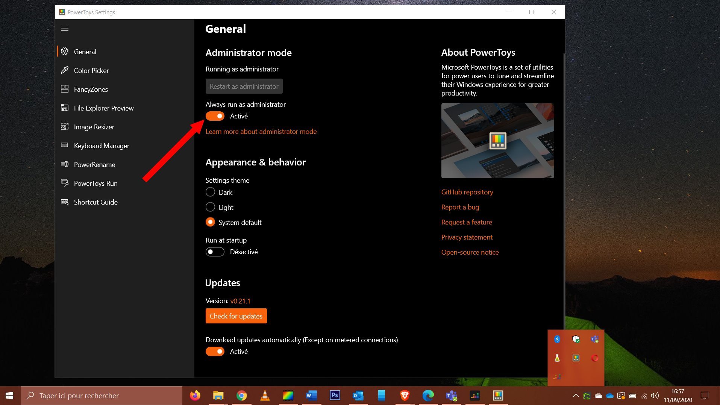Launch Google Chrome from taskbar
Image resolution: width=720 pixels, height=405 pixels.
(x=242, y=396)
